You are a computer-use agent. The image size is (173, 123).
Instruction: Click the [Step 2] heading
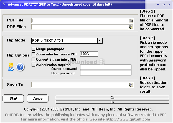[147, 38]
